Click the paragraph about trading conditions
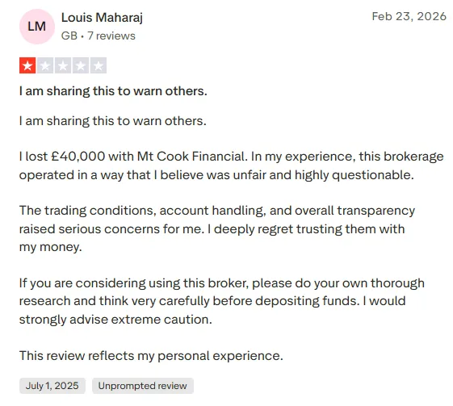The image size is (453, 406). click(x=217, y=228)
